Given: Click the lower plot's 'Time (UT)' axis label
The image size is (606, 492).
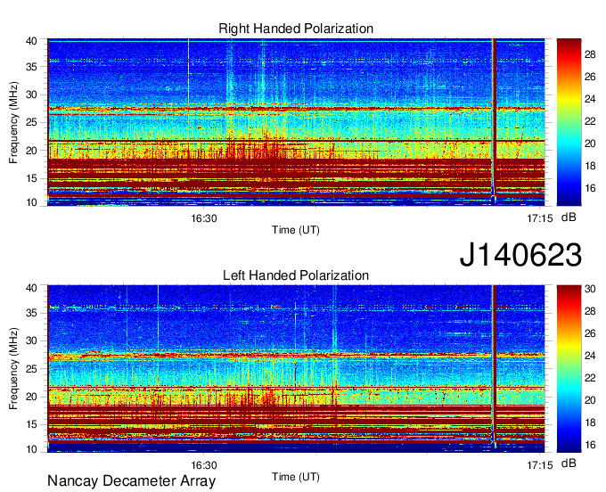Looking at the screenshot, I should pos(296,477).
